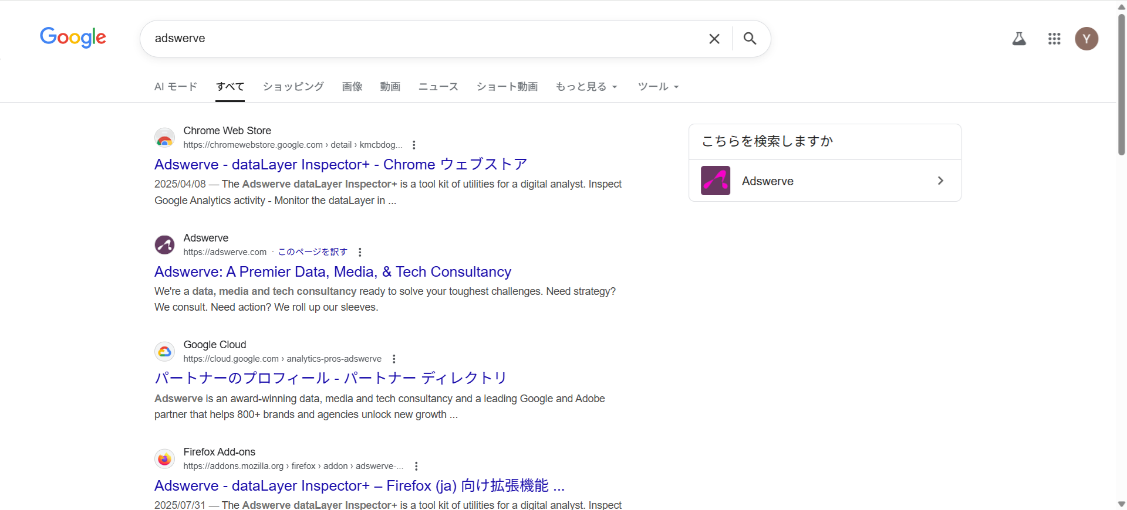Image resolution: width=1127 pixels, height=510 pixels.
Task: Expand the Adswerve suggestion chevron
Action: [x=940, y=181]
